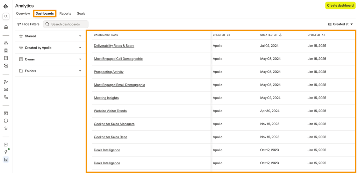Open Conversations chat bubble icon in the sidebar

tap(6, 121)
